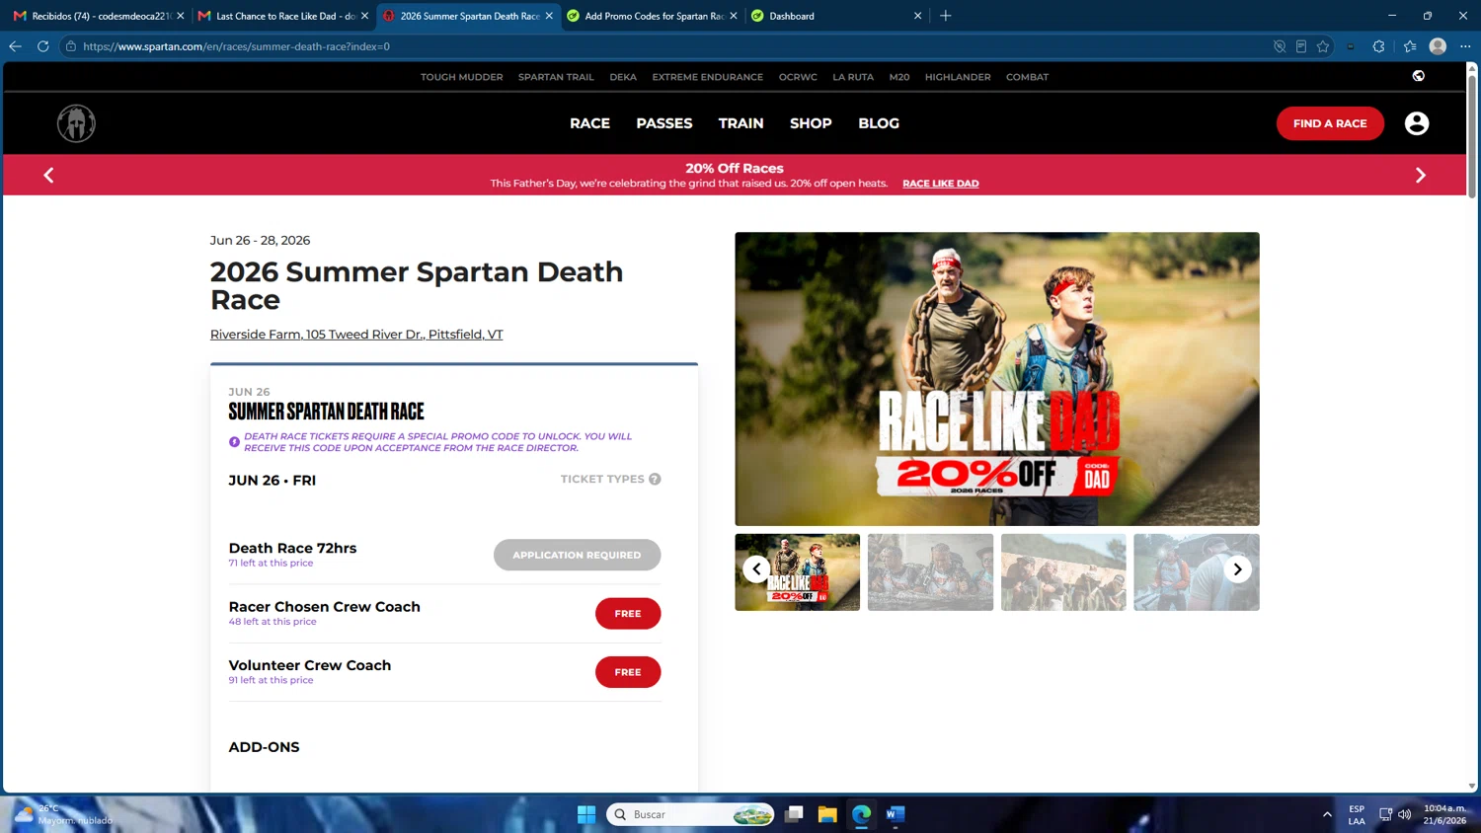Reload the page with refresh icon
Image resolution: width=1481 pixels, height=833 pixels.
pyautogui.click(x=43, y=46)
